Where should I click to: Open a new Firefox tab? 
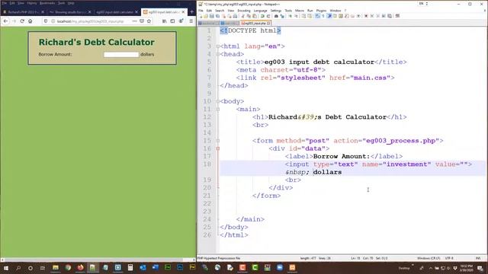tap(191, 12)
